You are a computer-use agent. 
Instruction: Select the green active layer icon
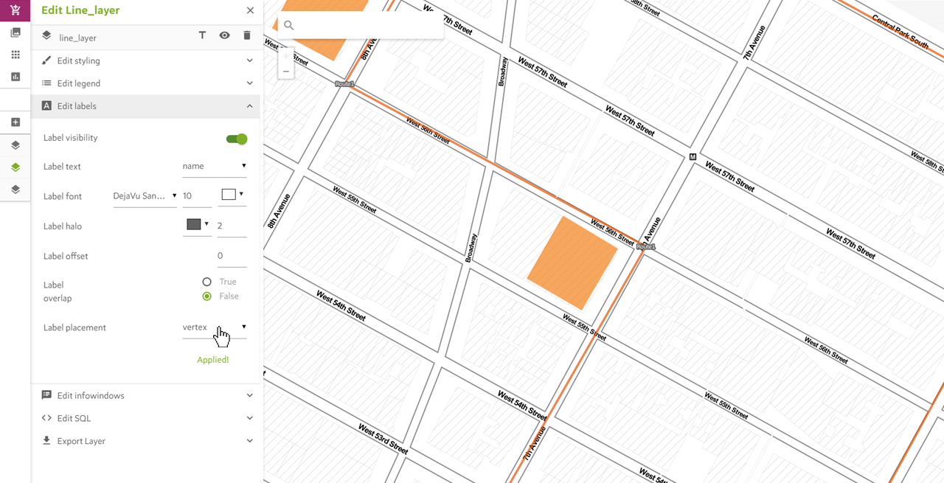pos(15,167)
